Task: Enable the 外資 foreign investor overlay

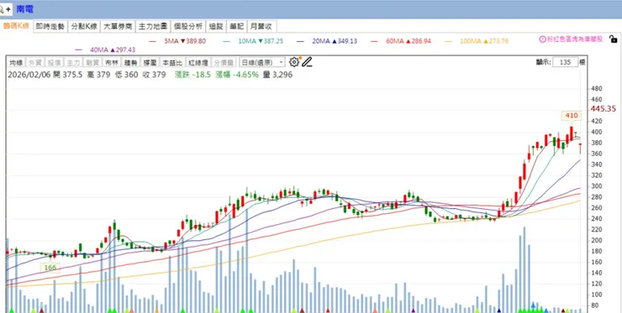Action: pos(35,62)
